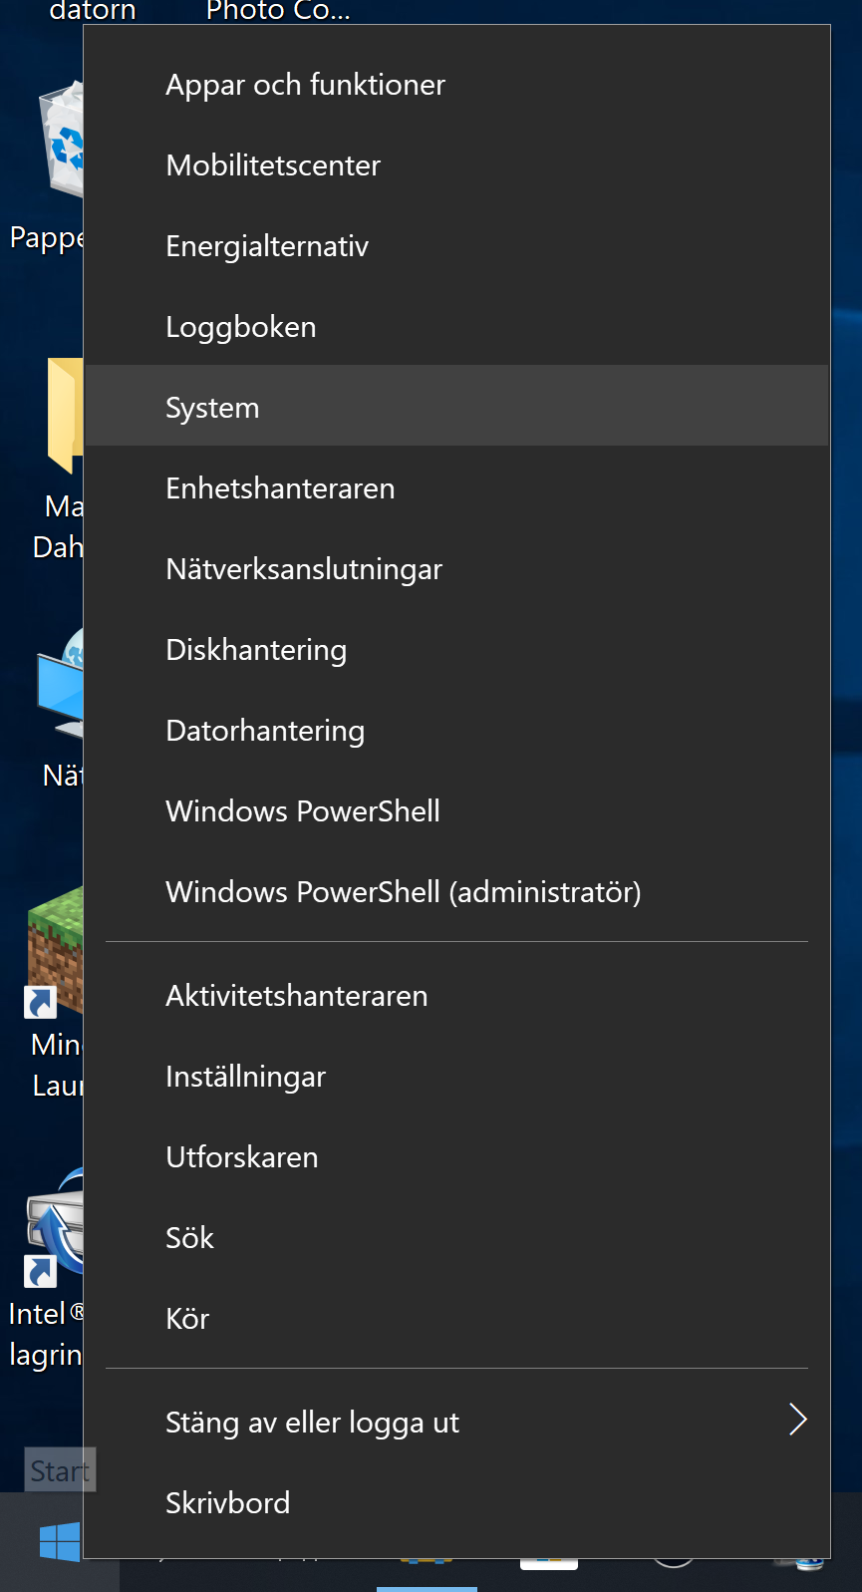Click the Windows Start button
The height and width of the screenshot is (1592, 862).
click(x=60, y=1542)
